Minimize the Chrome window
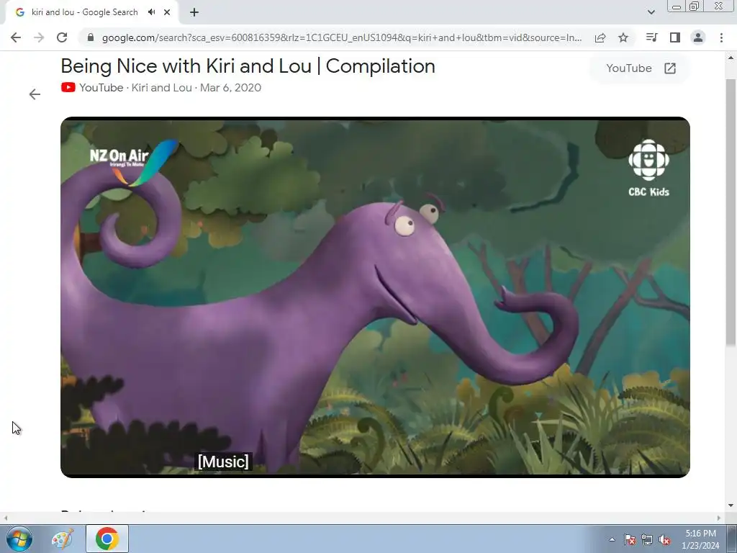 point(677,6)
